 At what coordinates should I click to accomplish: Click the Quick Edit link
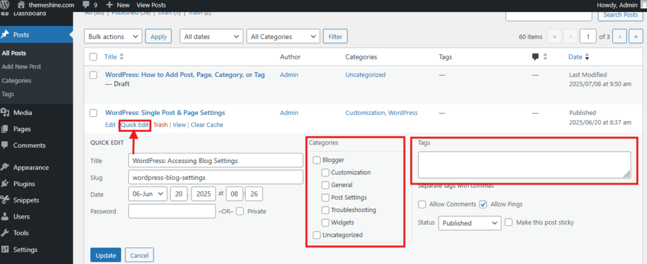point(135,124)
